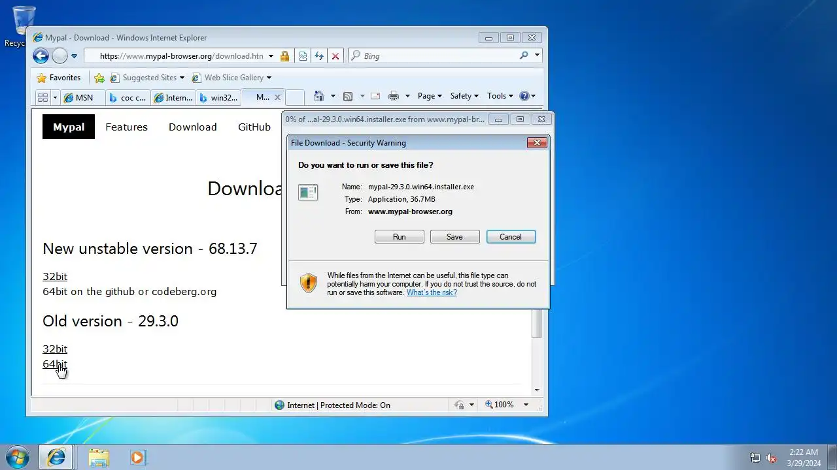This screenshot has width=837, height=470.
Task: Open the Home button dropdown arrow
Action: click(x=333, y=96)
